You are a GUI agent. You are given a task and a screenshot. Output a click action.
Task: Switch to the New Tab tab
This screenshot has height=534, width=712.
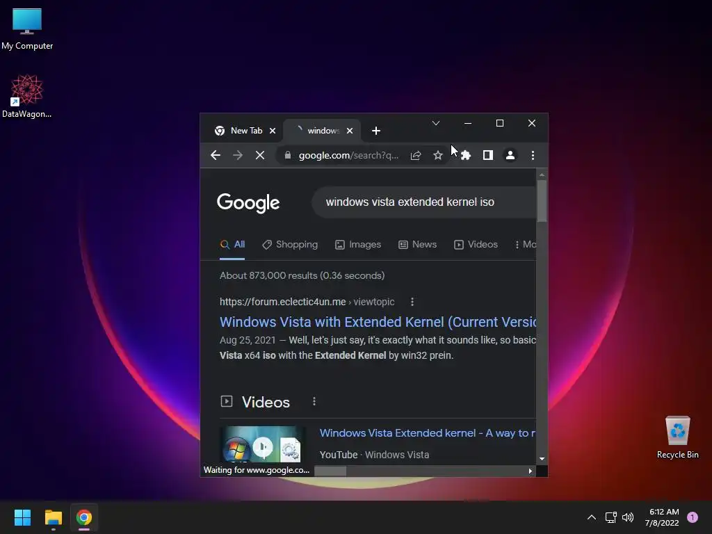(245, 131)
